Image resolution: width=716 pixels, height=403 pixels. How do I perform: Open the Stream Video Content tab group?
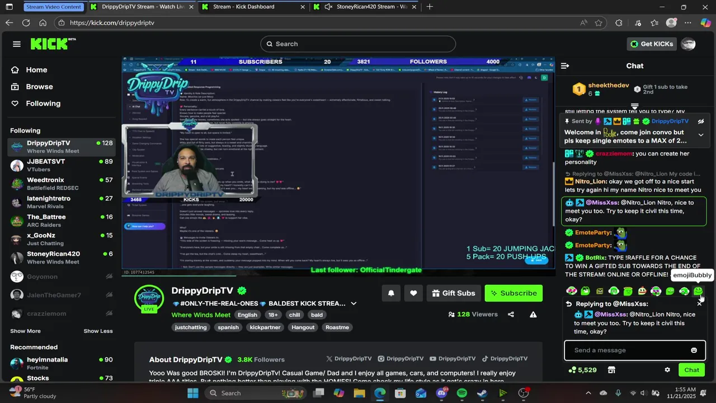pos(54,7)
